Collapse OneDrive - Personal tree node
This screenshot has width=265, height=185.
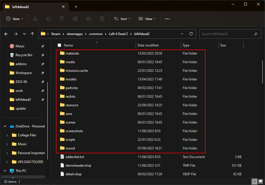coord(5,126)
